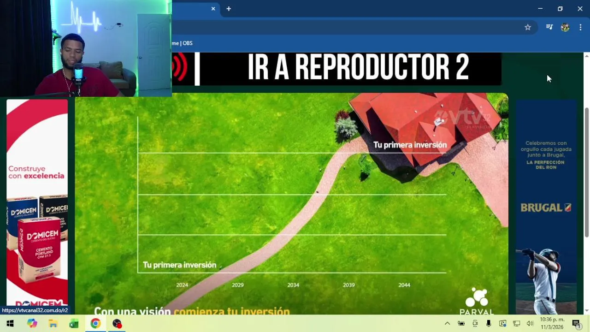Click the page vertical scrollbar
Image resolution: width=590 pixels, height=332 pixels.
(587, 173)
